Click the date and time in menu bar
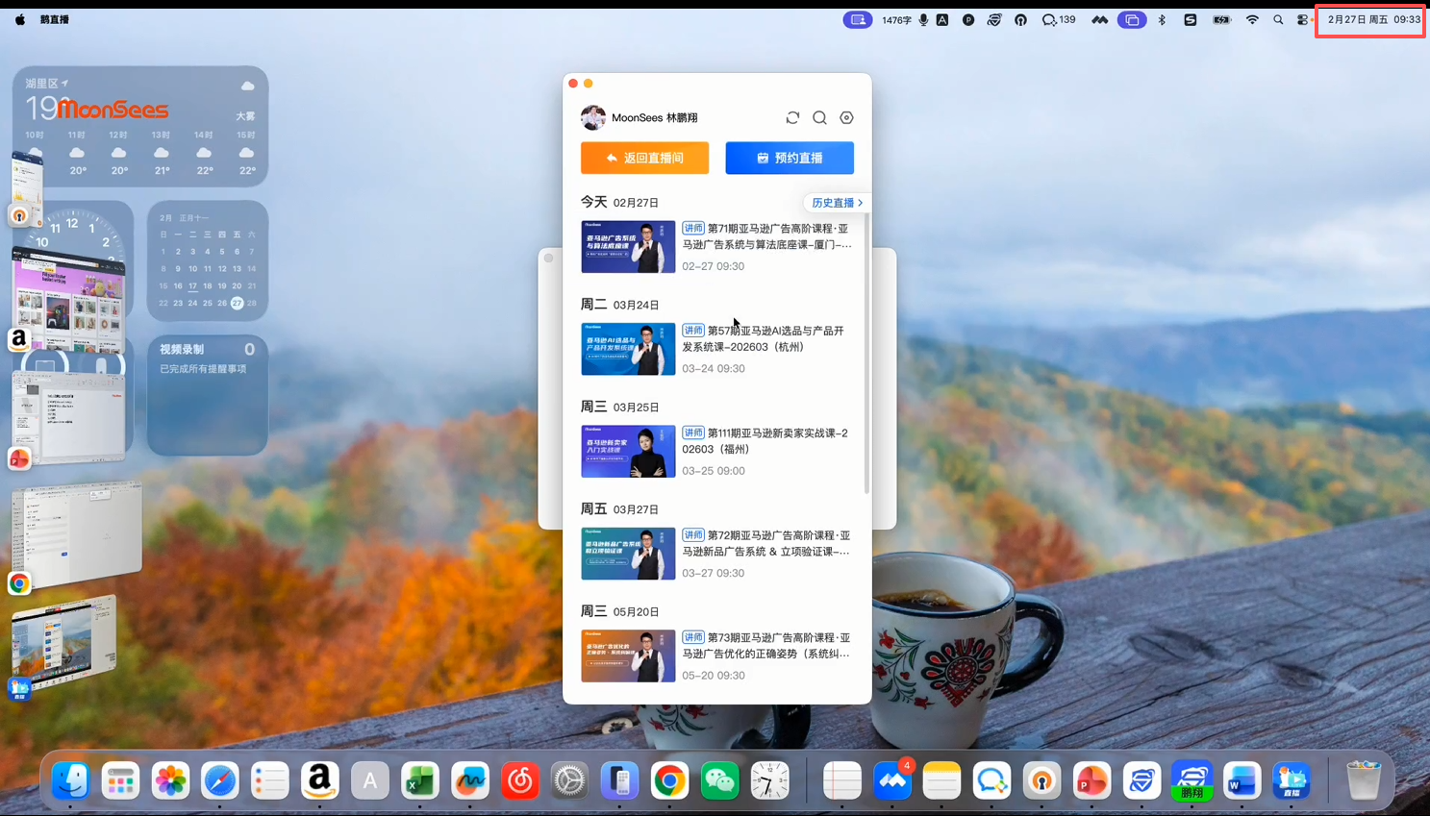The image size is (1430, 816). click(1373, 19)
